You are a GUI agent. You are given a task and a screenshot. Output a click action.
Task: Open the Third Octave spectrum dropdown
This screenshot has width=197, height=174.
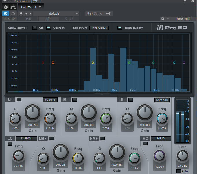99,28
